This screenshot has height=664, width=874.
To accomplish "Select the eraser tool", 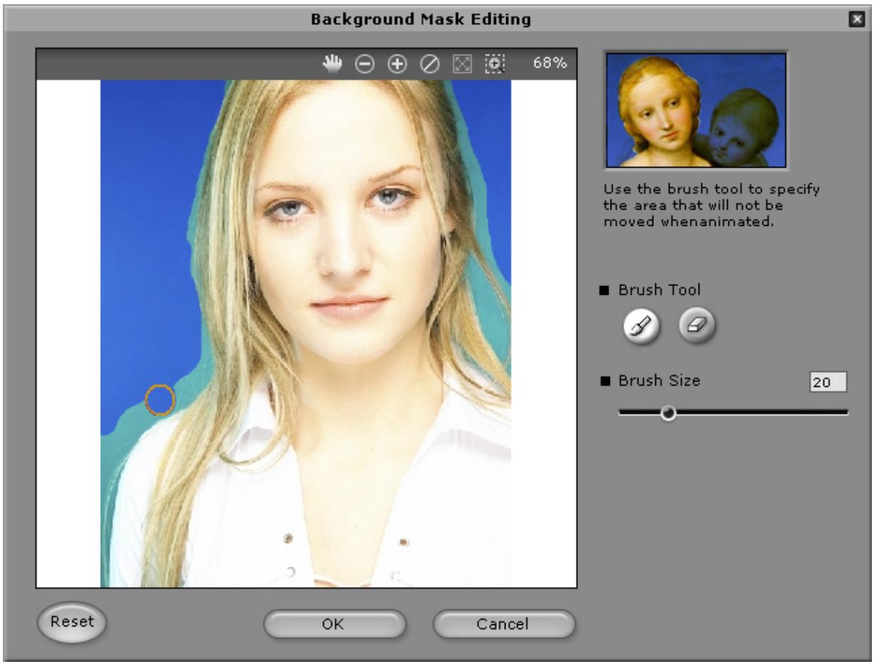I will pyautogui.click(x=697, y=326).
